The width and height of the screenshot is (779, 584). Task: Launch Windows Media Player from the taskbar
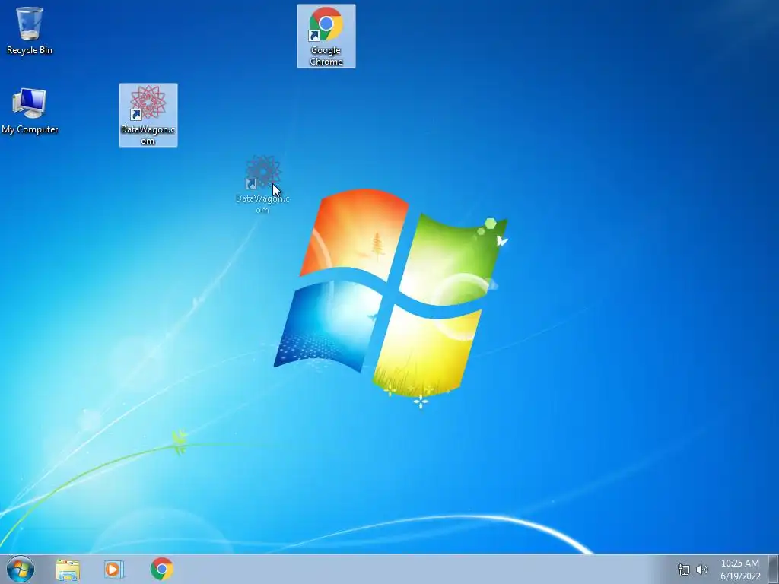click(114, 569)
